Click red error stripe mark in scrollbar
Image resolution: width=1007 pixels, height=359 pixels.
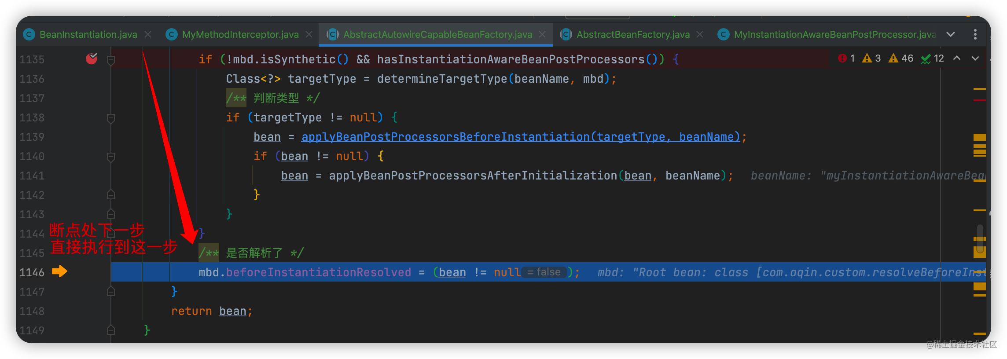pos(980,100)
